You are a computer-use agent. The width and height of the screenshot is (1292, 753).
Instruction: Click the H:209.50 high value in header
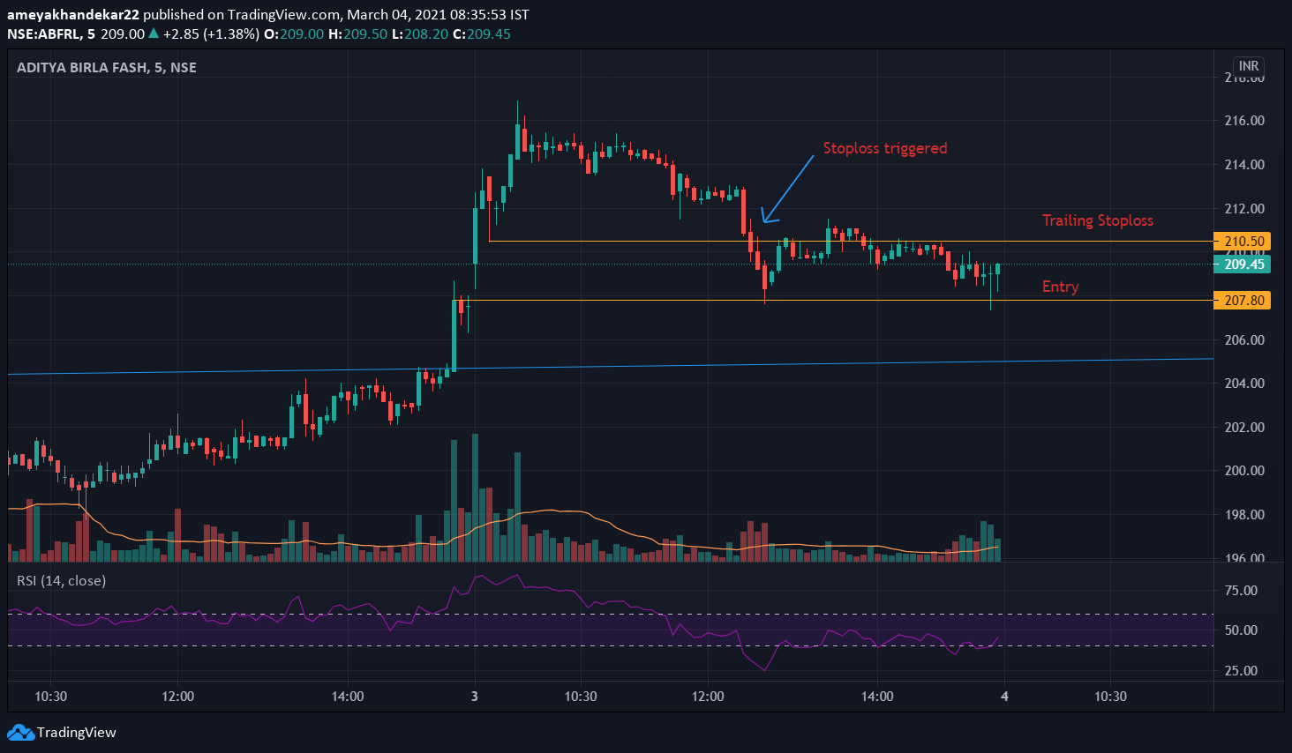[x=357, y=34]
